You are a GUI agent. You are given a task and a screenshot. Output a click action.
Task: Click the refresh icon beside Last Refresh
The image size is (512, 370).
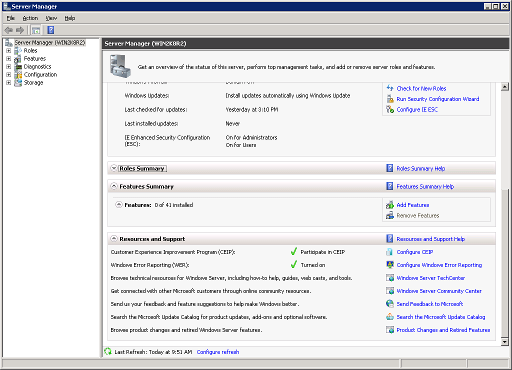point(106,352)
